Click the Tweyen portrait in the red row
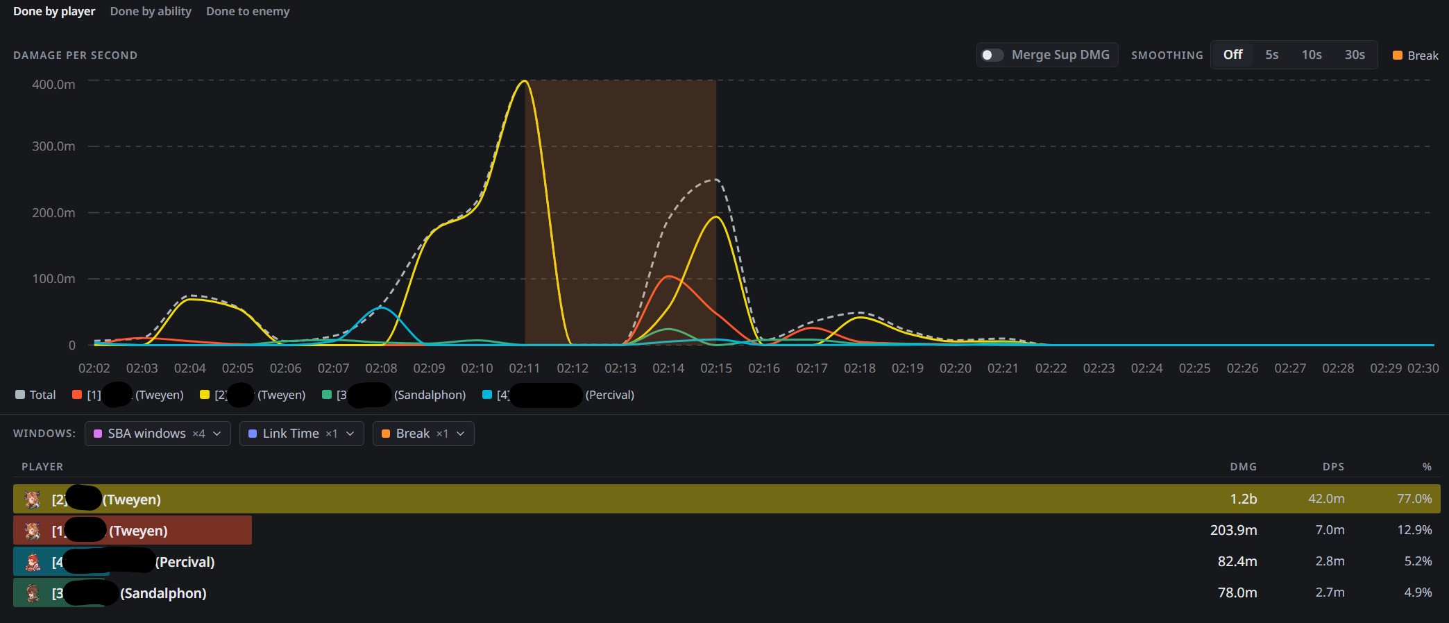This screenshot has width=1449, height=623. 32,530
